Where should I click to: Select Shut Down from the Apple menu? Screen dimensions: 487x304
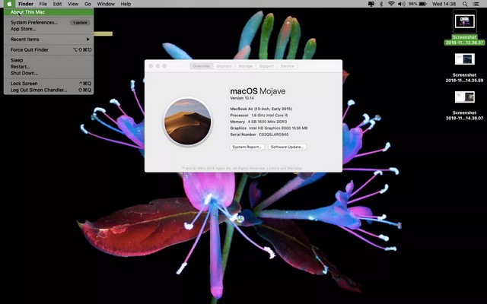(x=24, y=73)
